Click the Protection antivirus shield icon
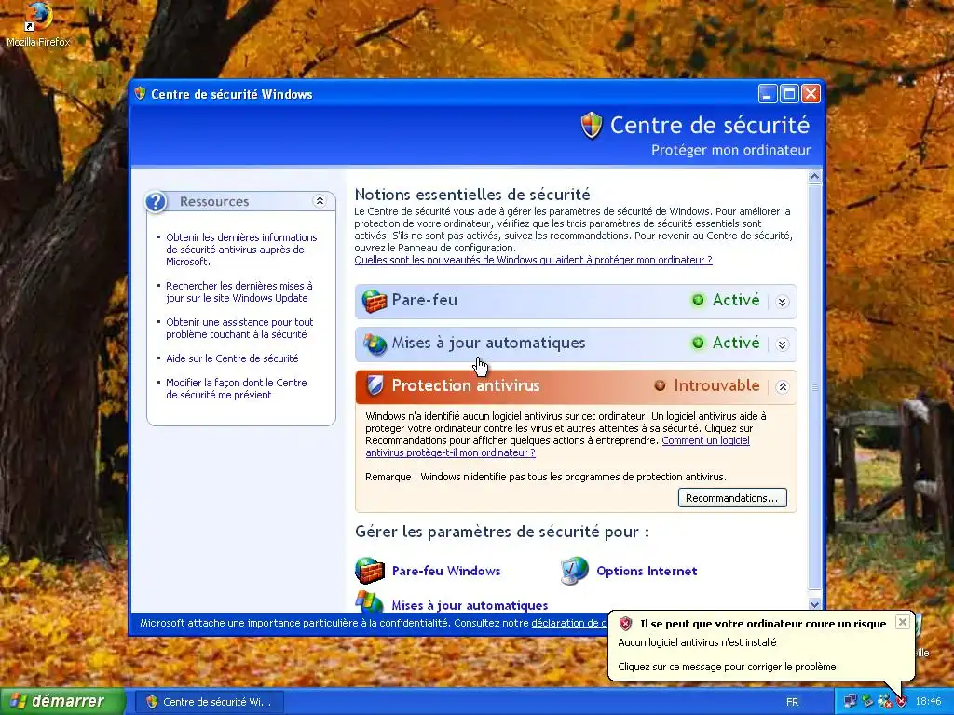Viewport: 954px width, 715px height. (375, 385)
